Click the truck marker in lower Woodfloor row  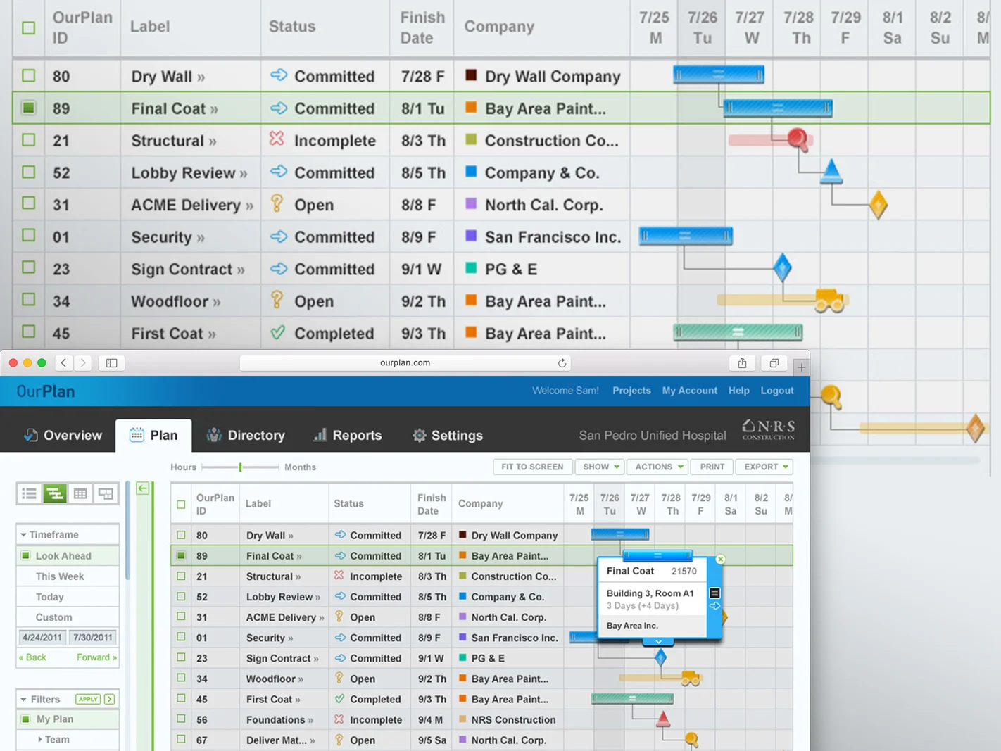pyautogui.click(x=690, y=679)
